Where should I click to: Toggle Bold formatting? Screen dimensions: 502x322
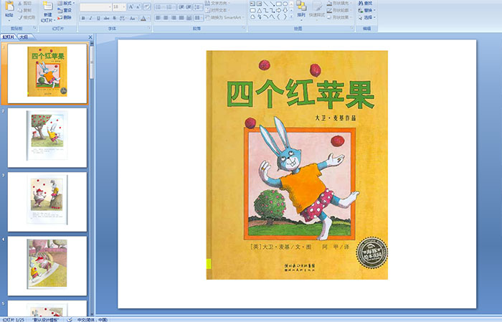coord(83,18)
